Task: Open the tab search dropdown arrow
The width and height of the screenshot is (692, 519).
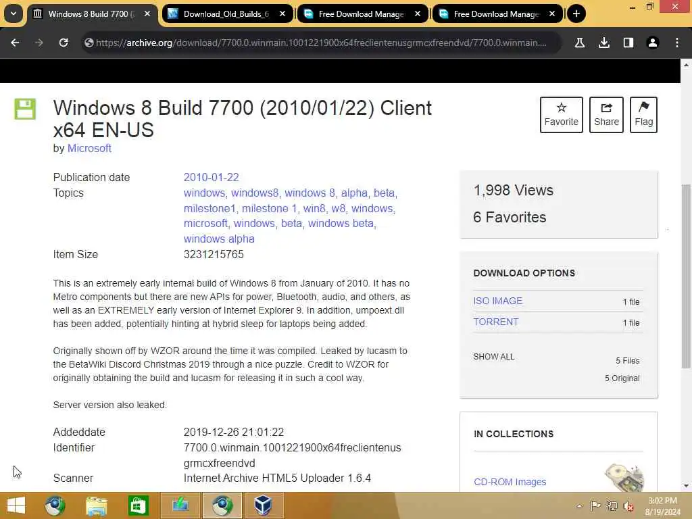Action: pyautogui.click(x=14, y=14)
